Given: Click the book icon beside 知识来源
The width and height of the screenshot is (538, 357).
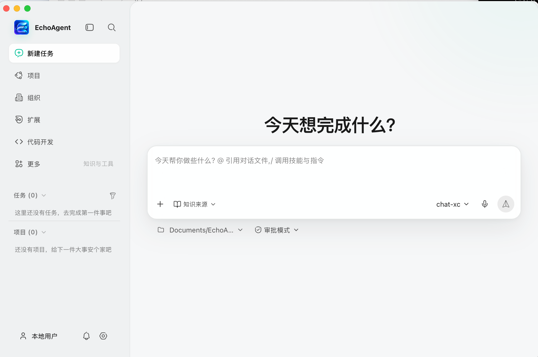Looking at the screenshot, I should [x=177, y=204].
